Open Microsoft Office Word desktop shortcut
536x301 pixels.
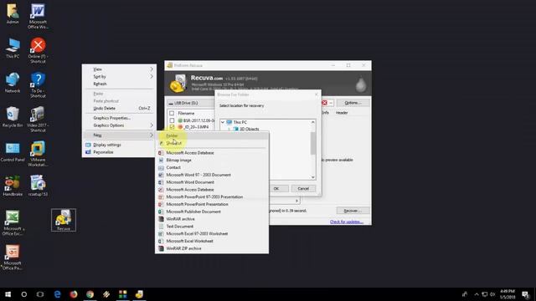[38, 16]
